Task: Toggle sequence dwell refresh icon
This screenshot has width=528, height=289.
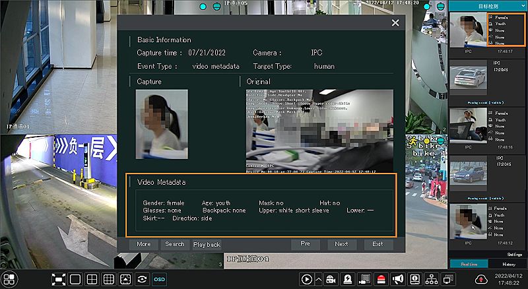Action: tap(142, 279)
